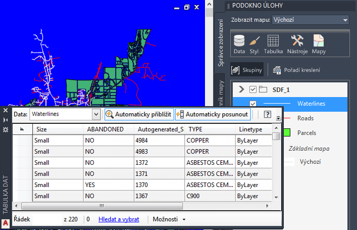357x230 pixels.
Task: Open data table palette properties icon
Action: coord(6,129)
